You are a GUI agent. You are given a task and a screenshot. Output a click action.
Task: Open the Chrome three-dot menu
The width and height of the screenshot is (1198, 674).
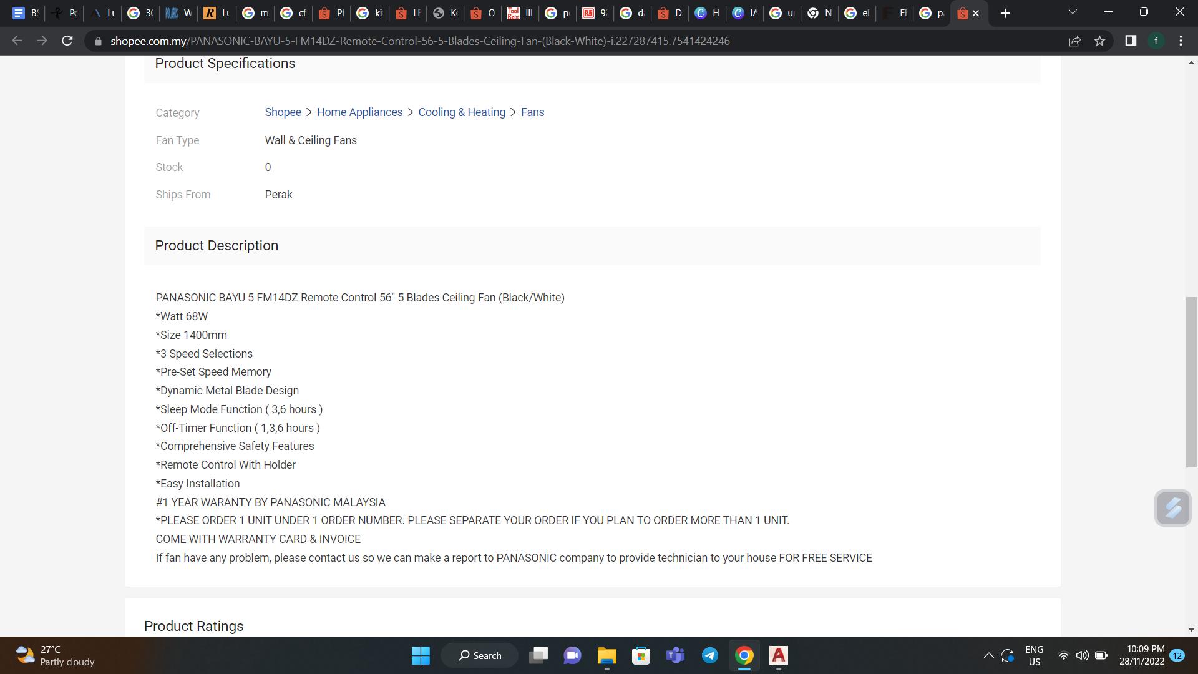(x=1181, y=41)
